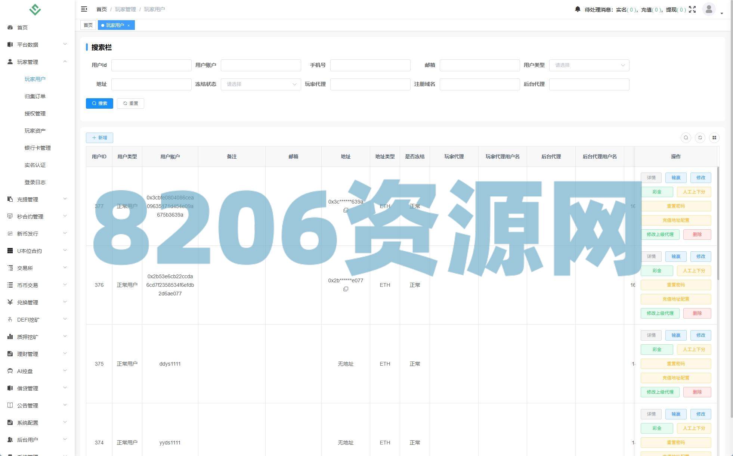Click the notification bell icon

pos(578,9)
